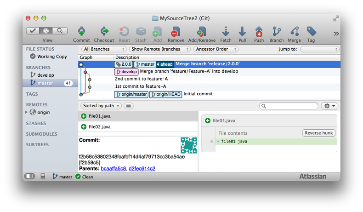Click the file search field
Image resolution: width=363 pixels, height=212 pixels.
click(x=289, y=106)
